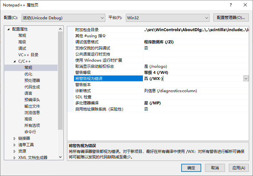Open the 配置 configuration dropdown

pos(63,18)
